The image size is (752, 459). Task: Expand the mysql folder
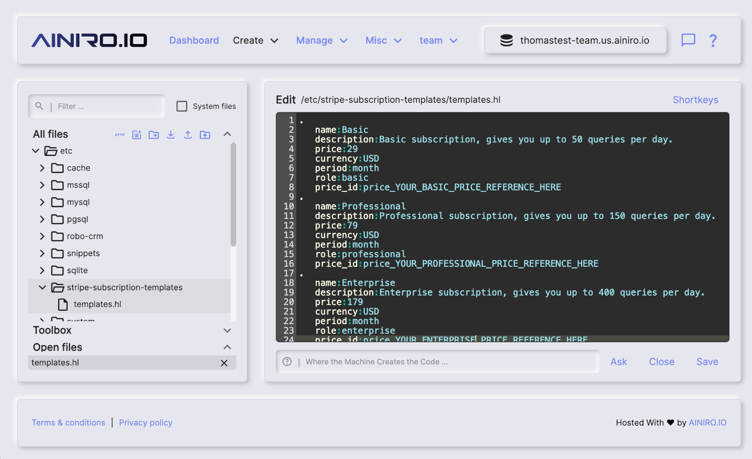point(42,202)
